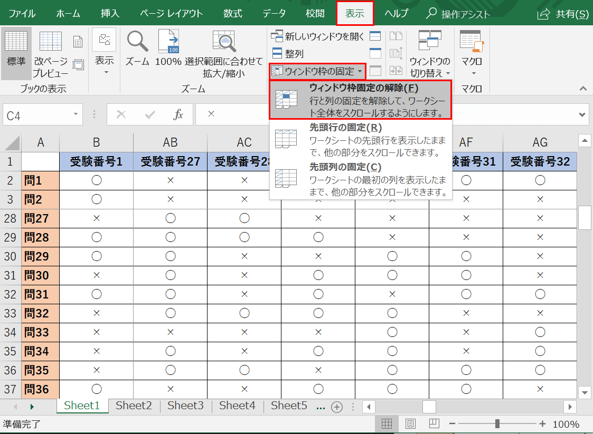Click Zoom to Selection icon
This screenshot has width=593, height=434.
point(223,41)
